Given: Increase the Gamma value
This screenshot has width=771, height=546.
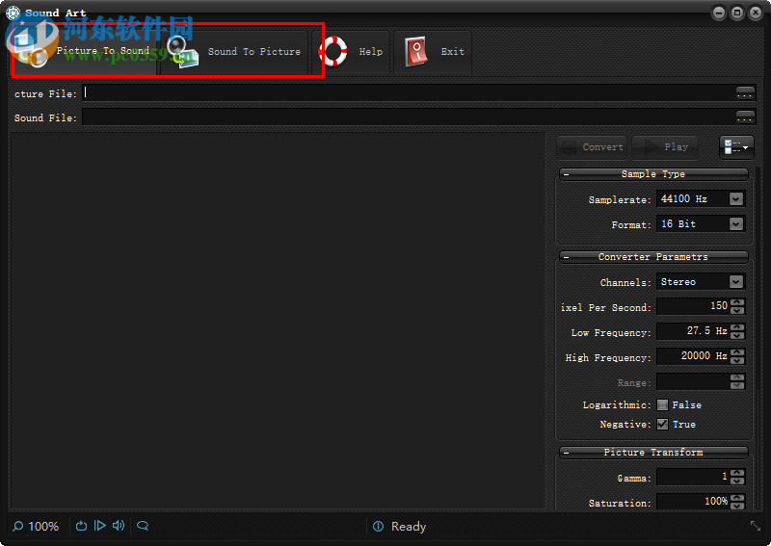Looking at the screenshot, I should pyautogui.click(x=737, y=473).
